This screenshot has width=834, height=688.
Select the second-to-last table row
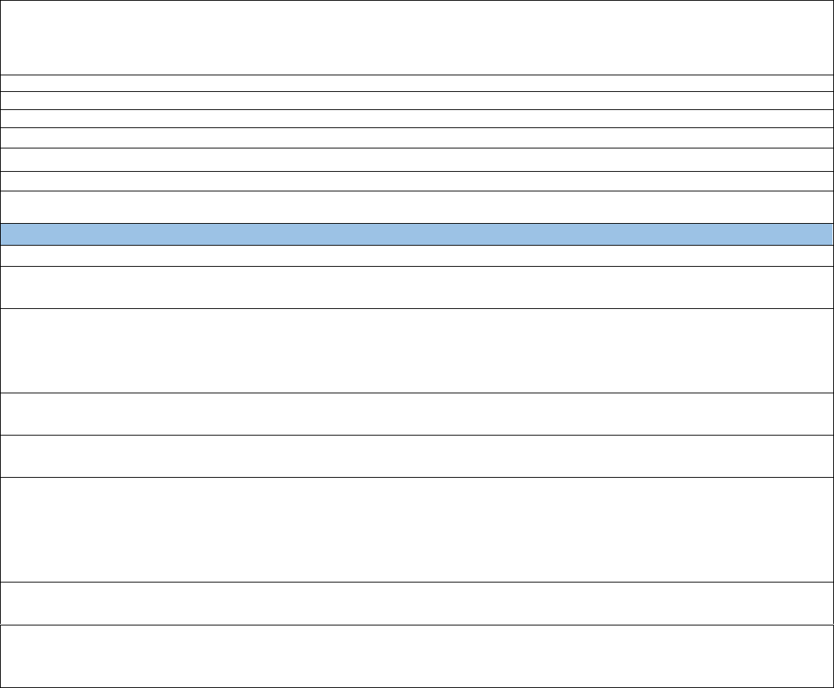417,603
